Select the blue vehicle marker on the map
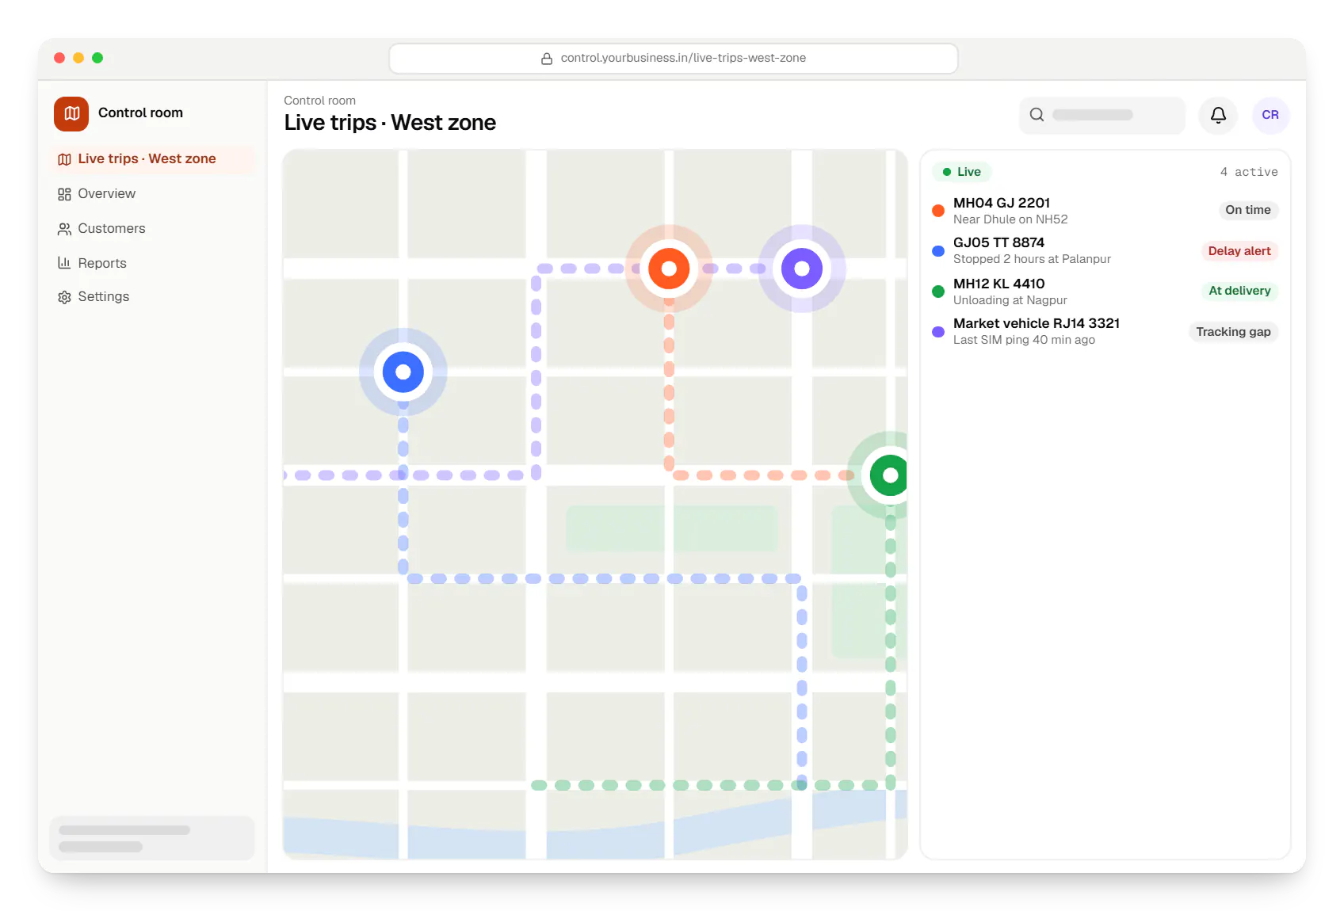The height and width of the screenshot is (911, 1344). point(403,372)
